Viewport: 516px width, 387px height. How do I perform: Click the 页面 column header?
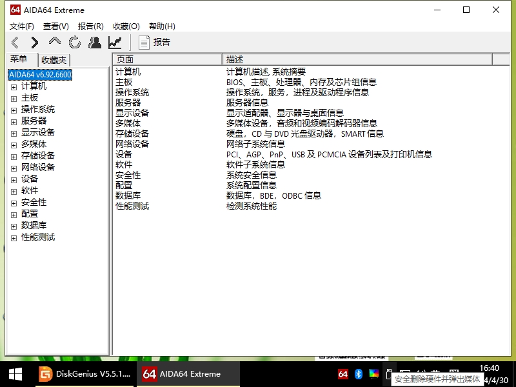pos(168,59)
